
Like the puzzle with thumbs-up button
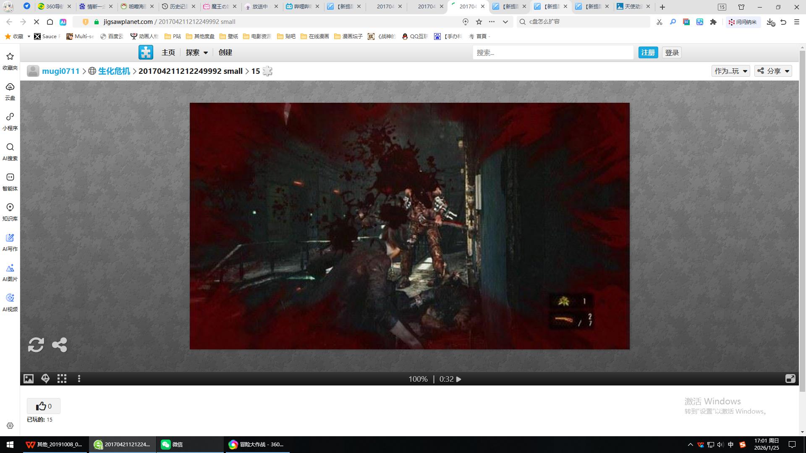[x=44, y=406]
